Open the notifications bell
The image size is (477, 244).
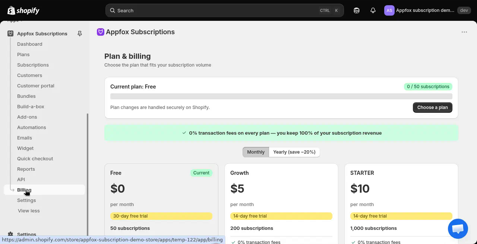[x=373, y=10]
